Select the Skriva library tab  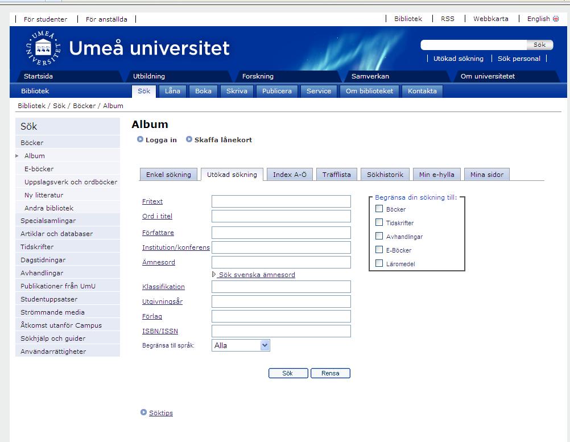click(237, 91)
